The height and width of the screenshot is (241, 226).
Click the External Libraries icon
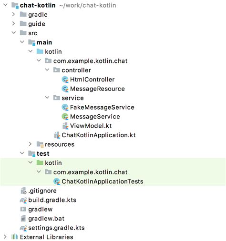pos(15,237)
